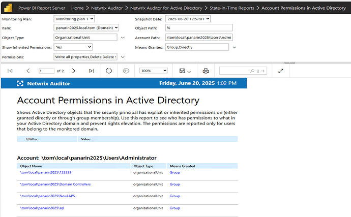Click the 'of 2' page count text
351x217 pixels.
pos(60,71)
